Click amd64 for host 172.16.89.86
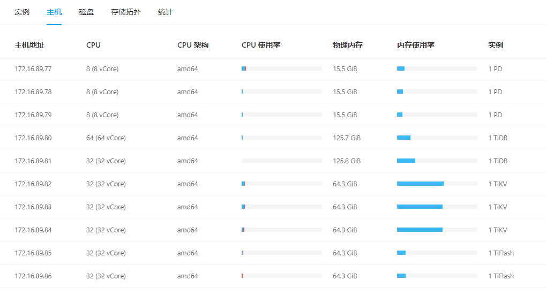 click(188, 276)
